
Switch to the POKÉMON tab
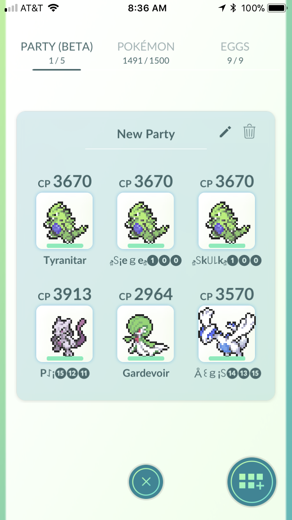146,53
